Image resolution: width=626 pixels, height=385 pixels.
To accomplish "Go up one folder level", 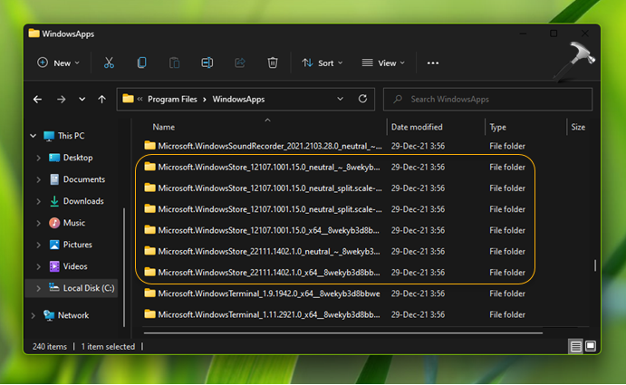I will coord(101,99).
